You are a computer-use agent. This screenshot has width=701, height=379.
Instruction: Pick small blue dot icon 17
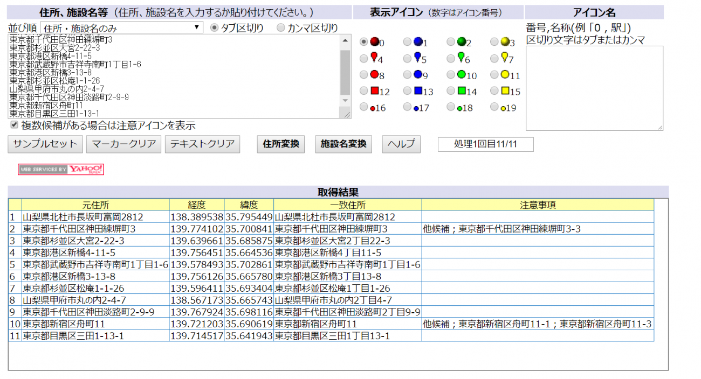(407, 107)
